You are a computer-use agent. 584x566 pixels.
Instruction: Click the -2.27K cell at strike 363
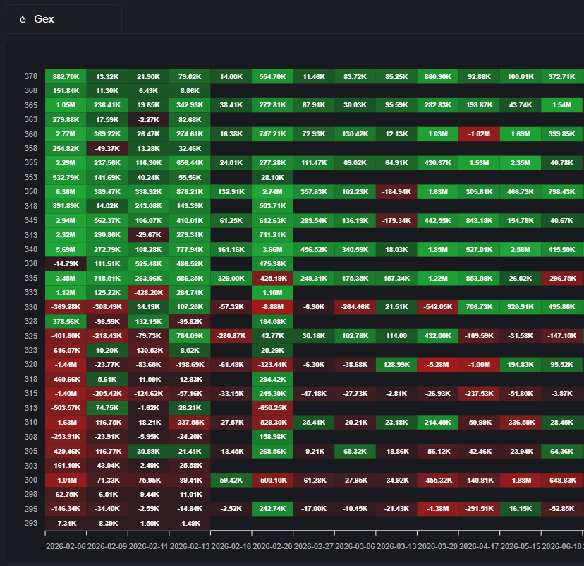(148, 119)
